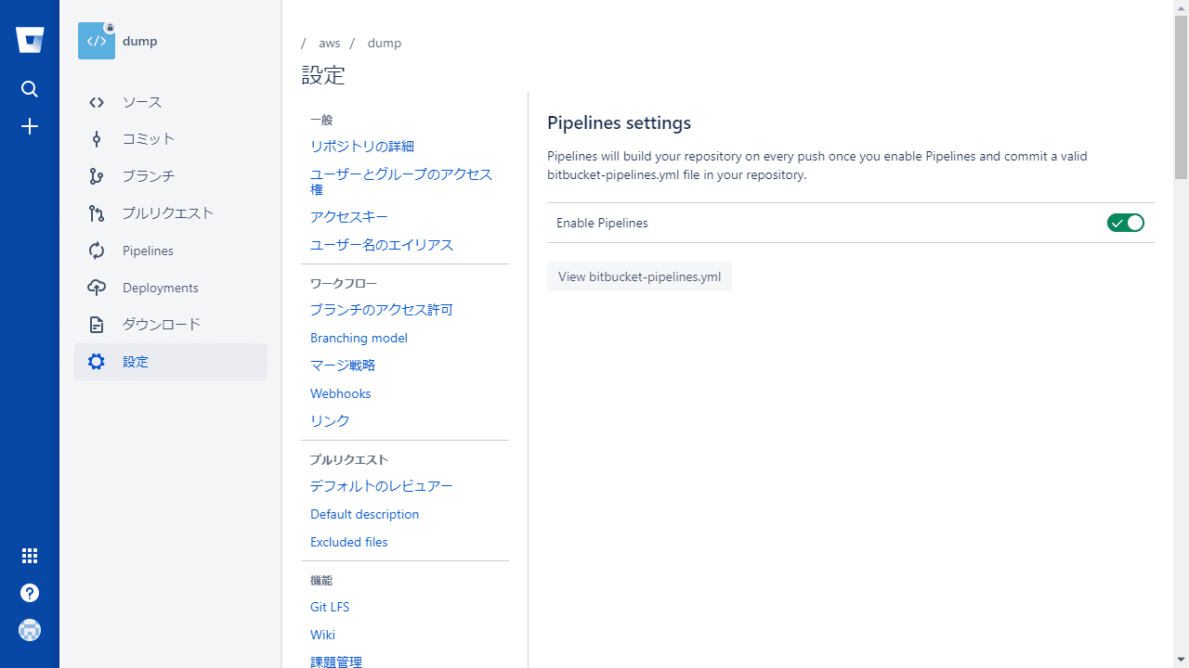
Task: Navigate to aws via the breadcrumb
Action: (x=329, y=43)
